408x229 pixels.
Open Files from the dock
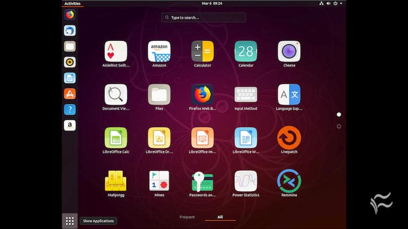[70, 47]
